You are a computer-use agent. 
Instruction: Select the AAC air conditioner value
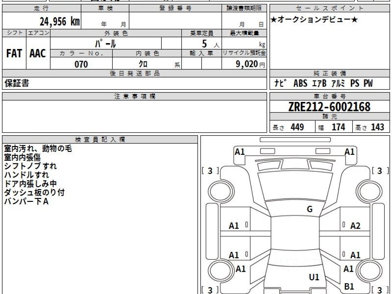[x=38, y=54]
